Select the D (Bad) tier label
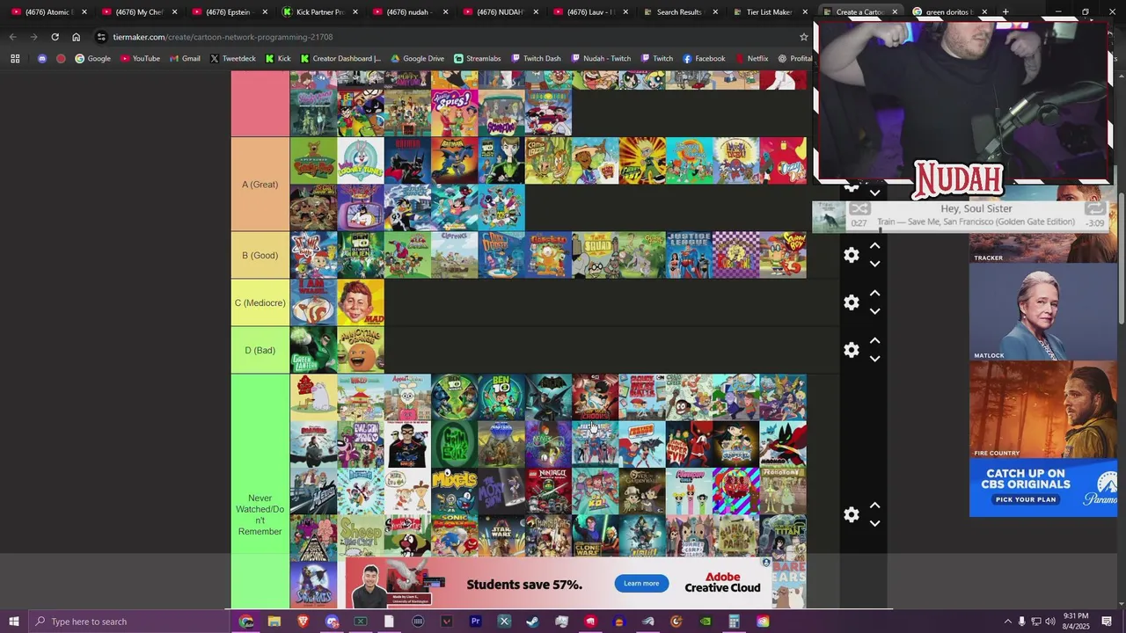 click(260, 350)
